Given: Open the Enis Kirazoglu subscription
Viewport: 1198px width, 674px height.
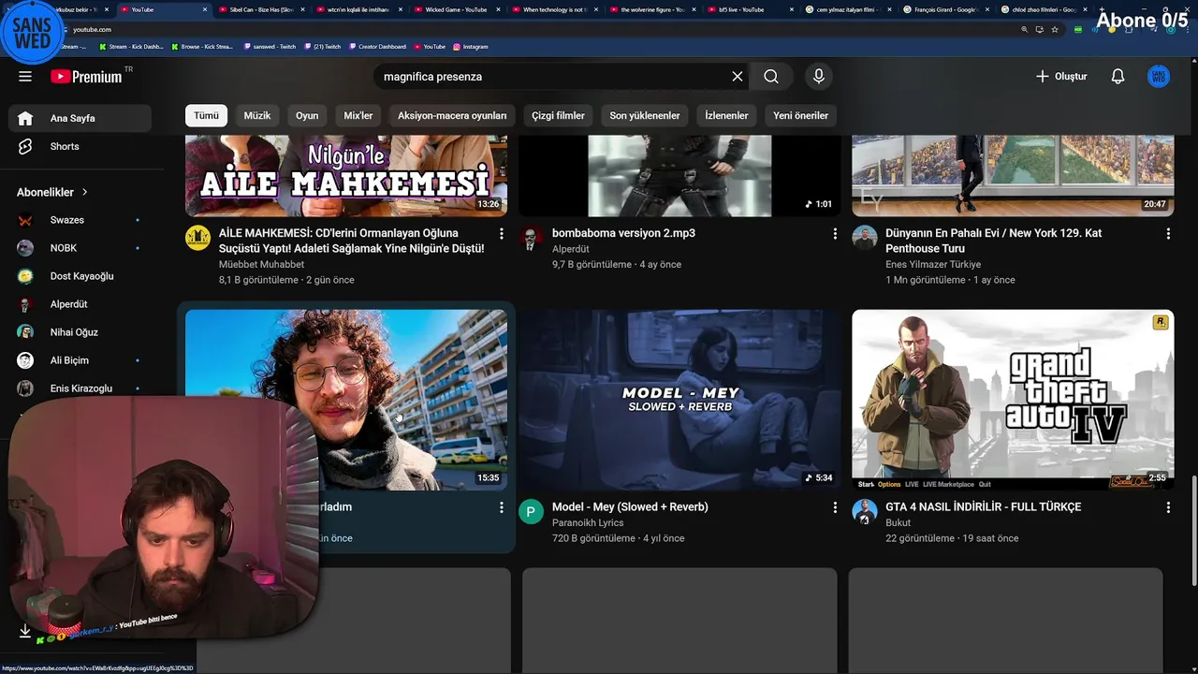Looking at the screenshot, I should [80, 388].
